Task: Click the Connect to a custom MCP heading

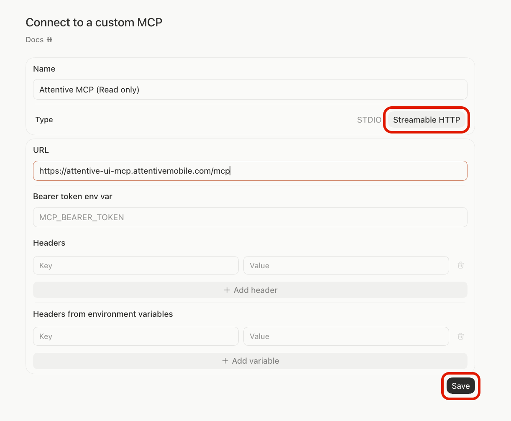Action: (x=94, y=22)
